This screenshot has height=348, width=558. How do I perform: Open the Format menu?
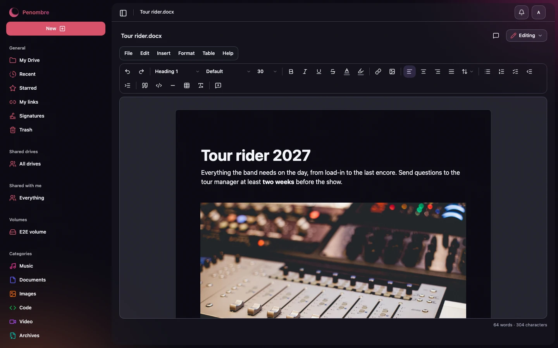tap(186, 53)
